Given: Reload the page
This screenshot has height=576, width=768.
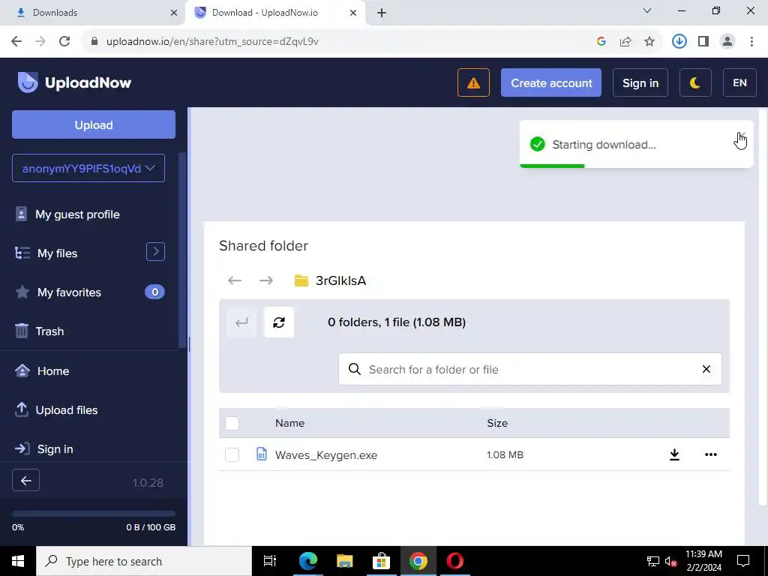Looking at the screenshot, I should (x=64, y=41).
